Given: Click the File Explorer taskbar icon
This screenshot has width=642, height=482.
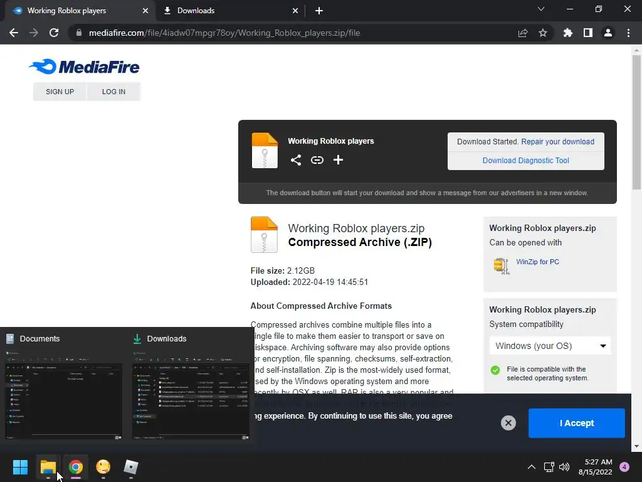Looking at the screenshot, I should point(48,467).
